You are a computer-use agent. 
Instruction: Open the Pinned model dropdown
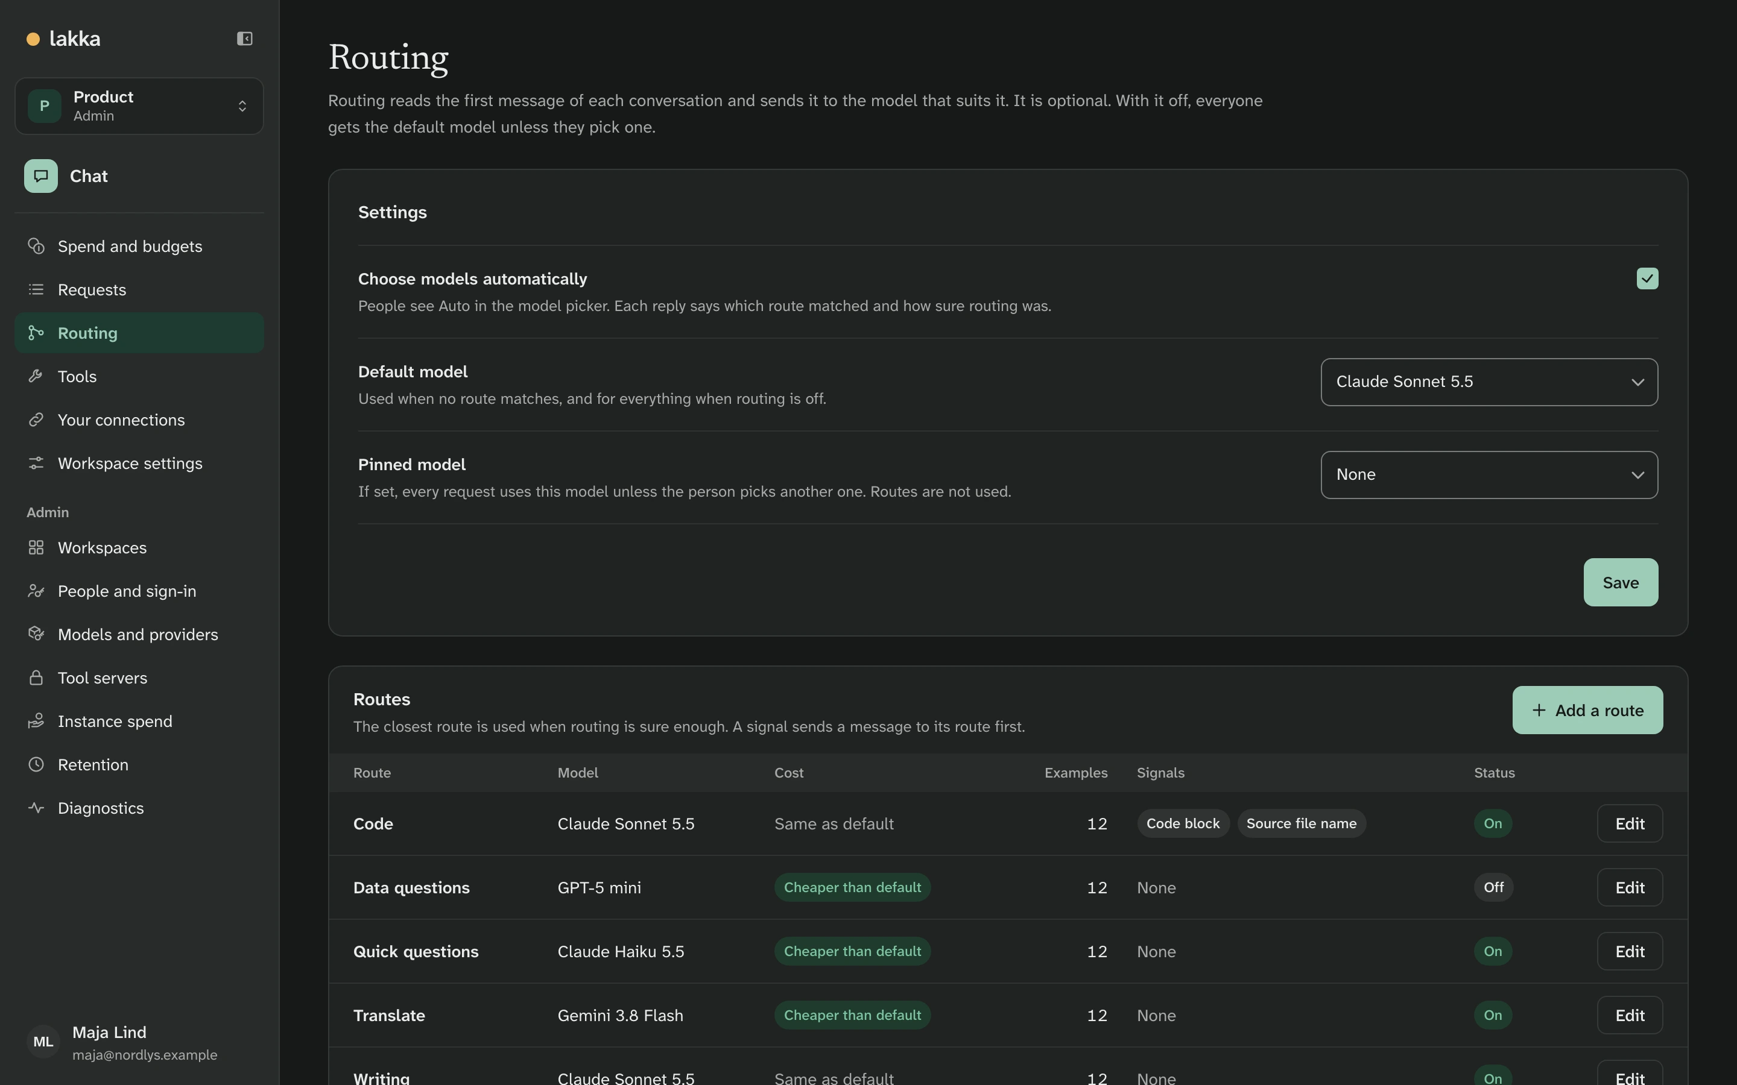click(x=1489, y=475)
